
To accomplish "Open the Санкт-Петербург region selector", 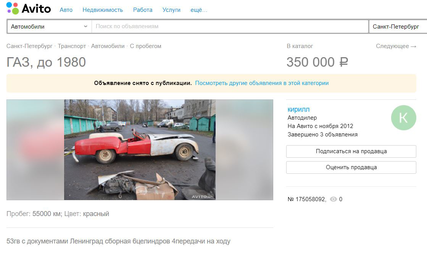I will pos(398,26).
